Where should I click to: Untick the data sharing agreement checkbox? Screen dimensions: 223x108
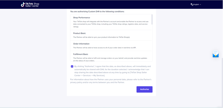pos(72,66)
